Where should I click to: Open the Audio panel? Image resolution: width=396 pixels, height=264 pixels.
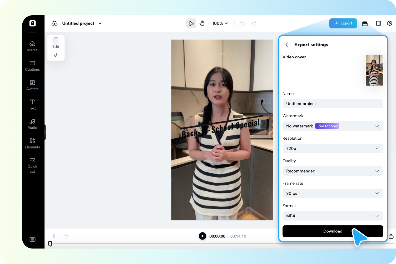tap(32, 124)
